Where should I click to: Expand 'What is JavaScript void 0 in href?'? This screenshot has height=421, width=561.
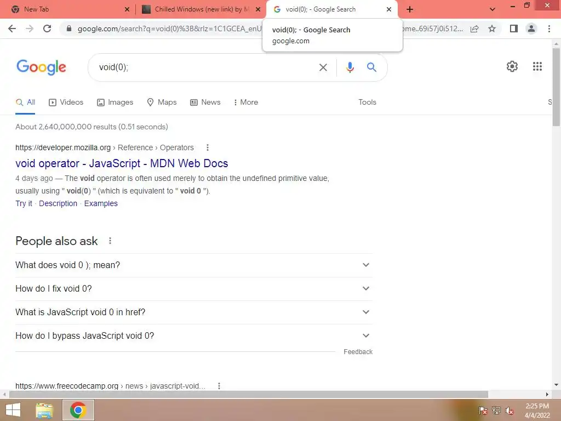[193, 312]
